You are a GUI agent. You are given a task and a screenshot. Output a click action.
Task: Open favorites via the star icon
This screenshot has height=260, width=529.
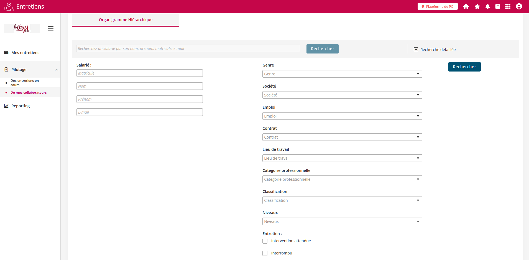click(x=477, y=7)
